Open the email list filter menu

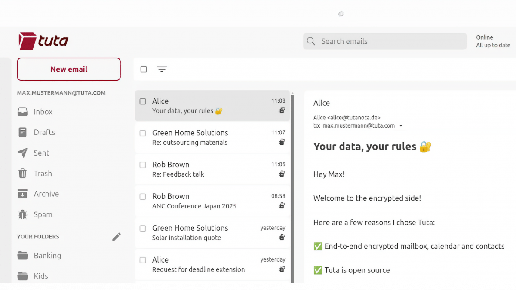[162, 69]
